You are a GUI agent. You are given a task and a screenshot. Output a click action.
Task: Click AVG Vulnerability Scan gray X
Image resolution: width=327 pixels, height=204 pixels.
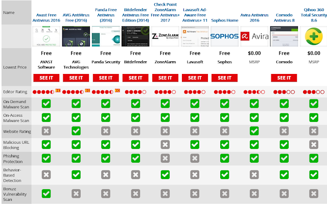coord(76,194)
